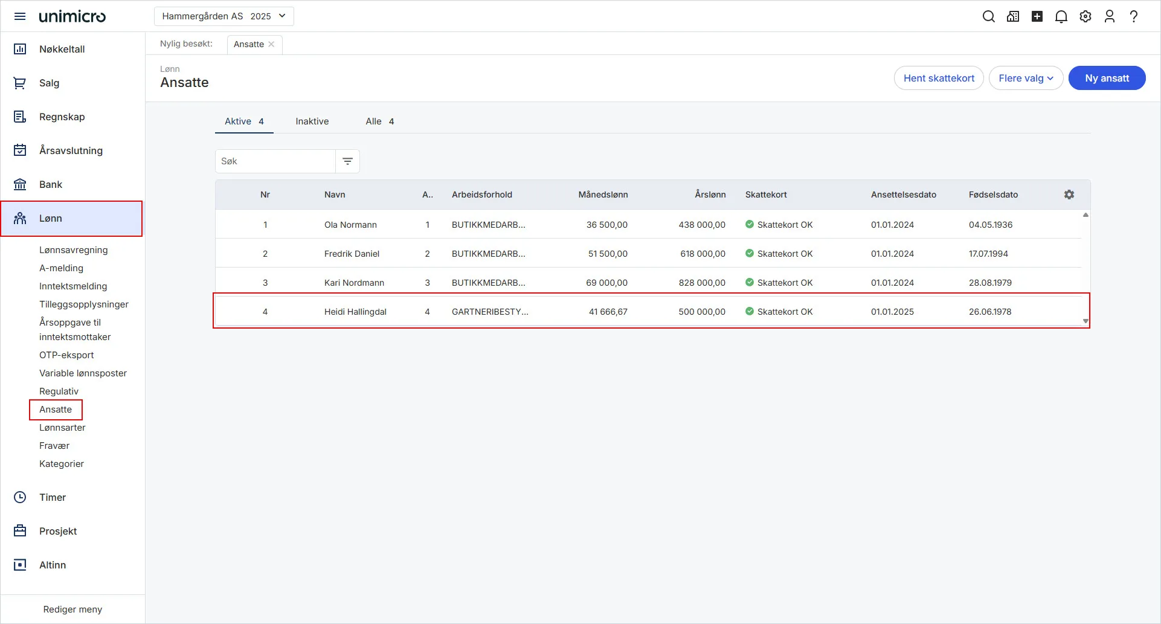Expand the Flere valg dropdown
This screenshot has height=624, width=1161.
[1026, 78]
